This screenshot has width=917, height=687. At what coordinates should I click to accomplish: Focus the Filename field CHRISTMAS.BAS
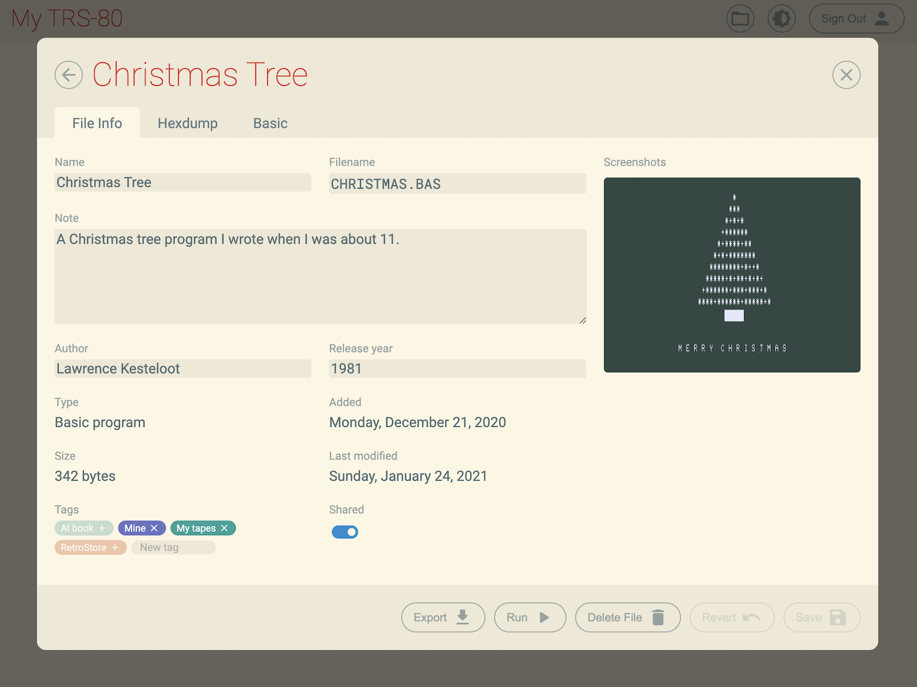point(457,184)
